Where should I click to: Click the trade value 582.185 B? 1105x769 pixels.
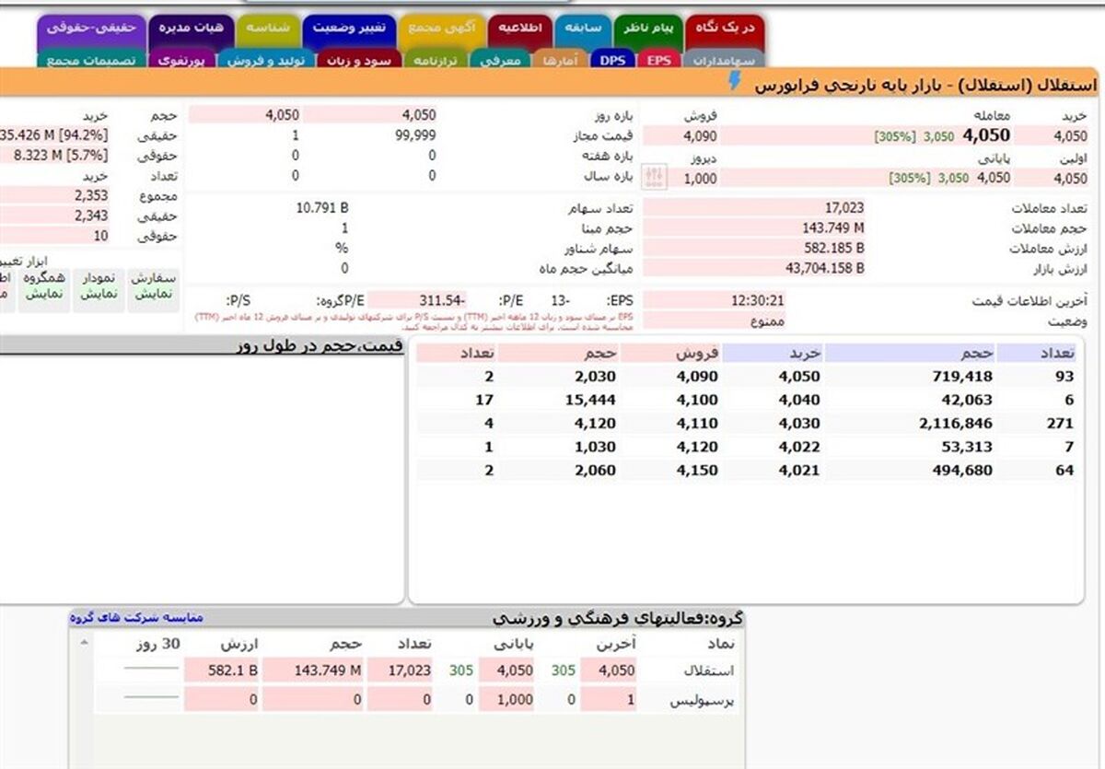tap(832, 248)
